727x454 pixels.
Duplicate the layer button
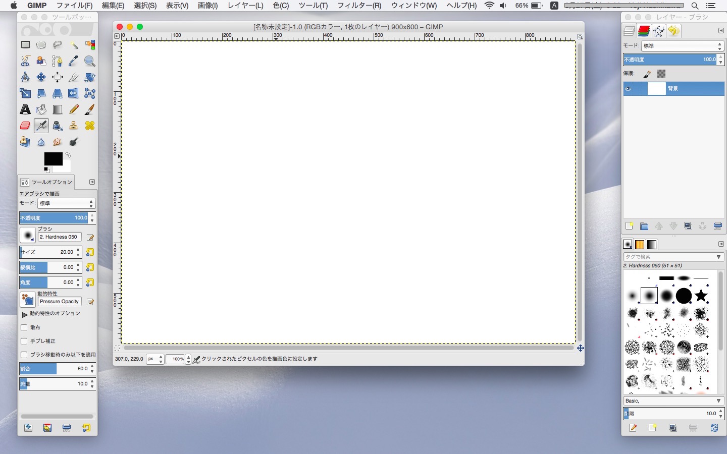point(688,226)
